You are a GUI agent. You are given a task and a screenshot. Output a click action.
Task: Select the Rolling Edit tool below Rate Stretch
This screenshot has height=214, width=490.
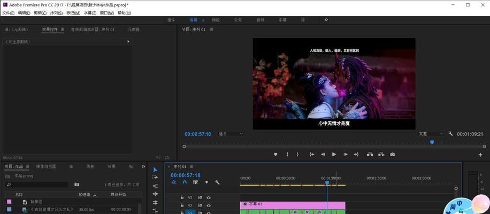[x=155, y=202]
